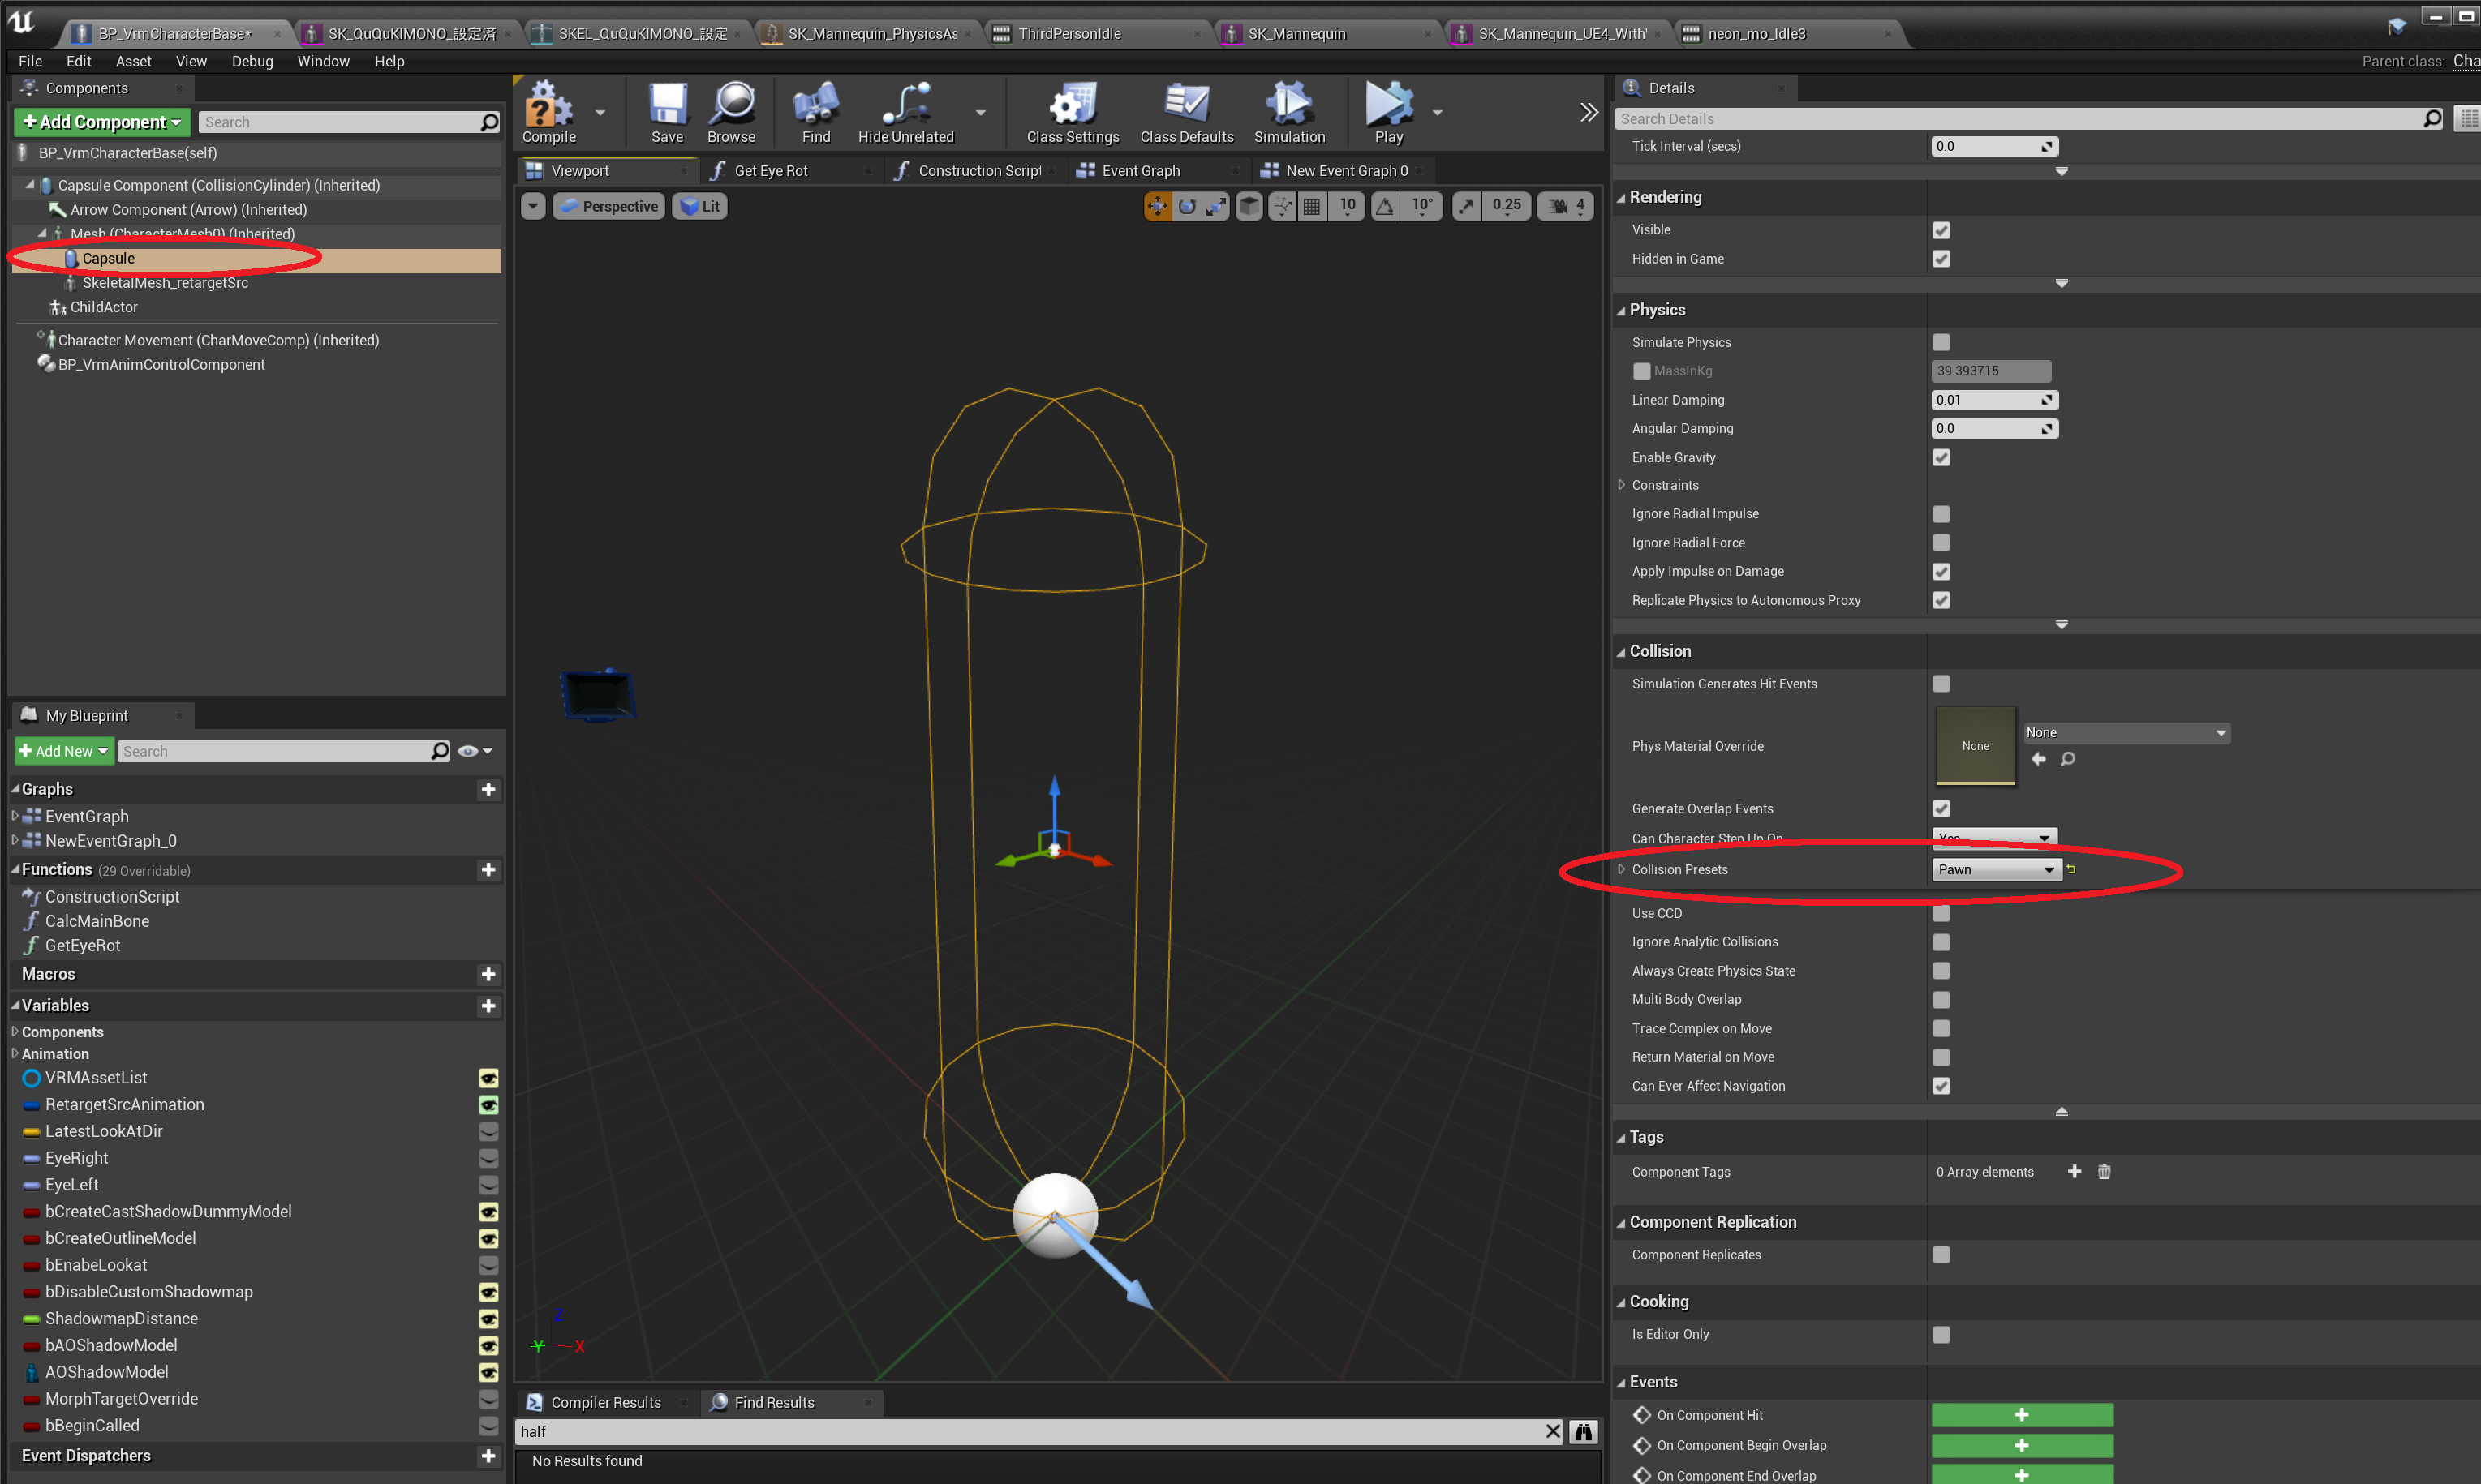Open Class Settings
This screenshot has height=1484, width=2481.
(x=1072, y=112)
